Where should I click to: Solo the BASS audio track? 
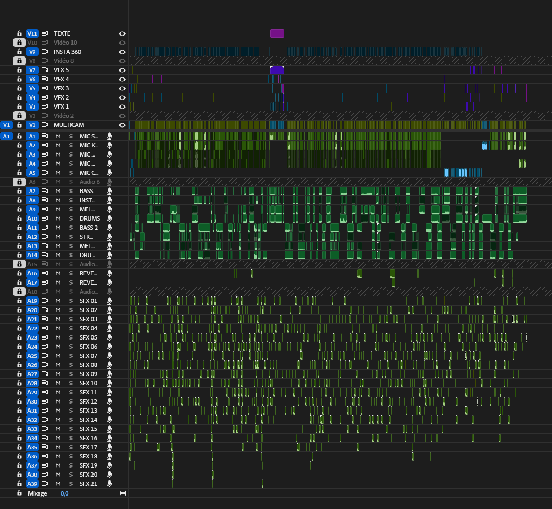click(71, 191)
